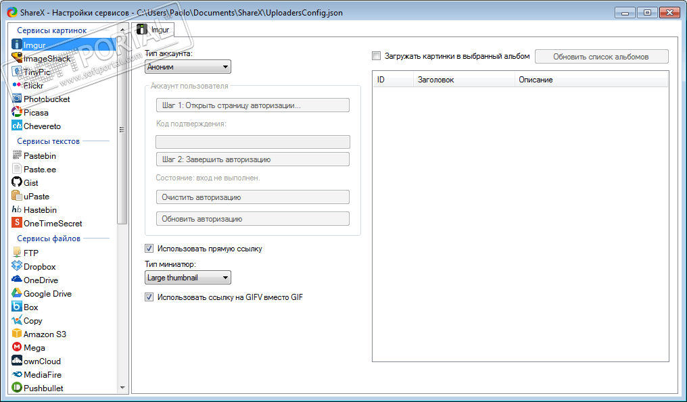This screenshot has width=687, height=402.
Task: Select the Chevereto ch icon
Action: (x=17, y=126)
